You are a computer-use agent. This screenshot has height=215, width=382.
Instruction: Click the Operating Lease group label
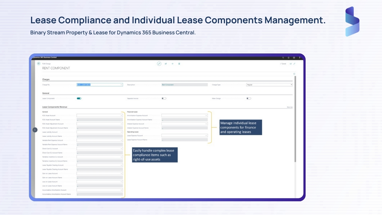(133, 132)
